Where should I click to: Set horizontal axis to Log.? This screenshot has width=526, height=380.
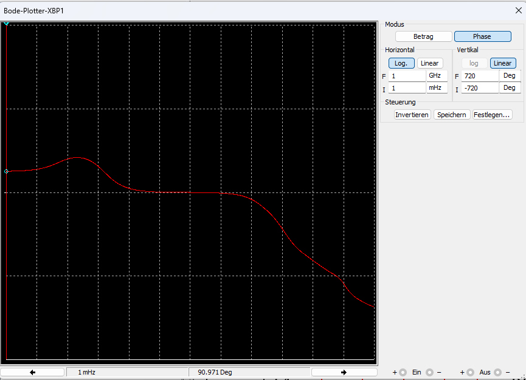pos(401,63)
